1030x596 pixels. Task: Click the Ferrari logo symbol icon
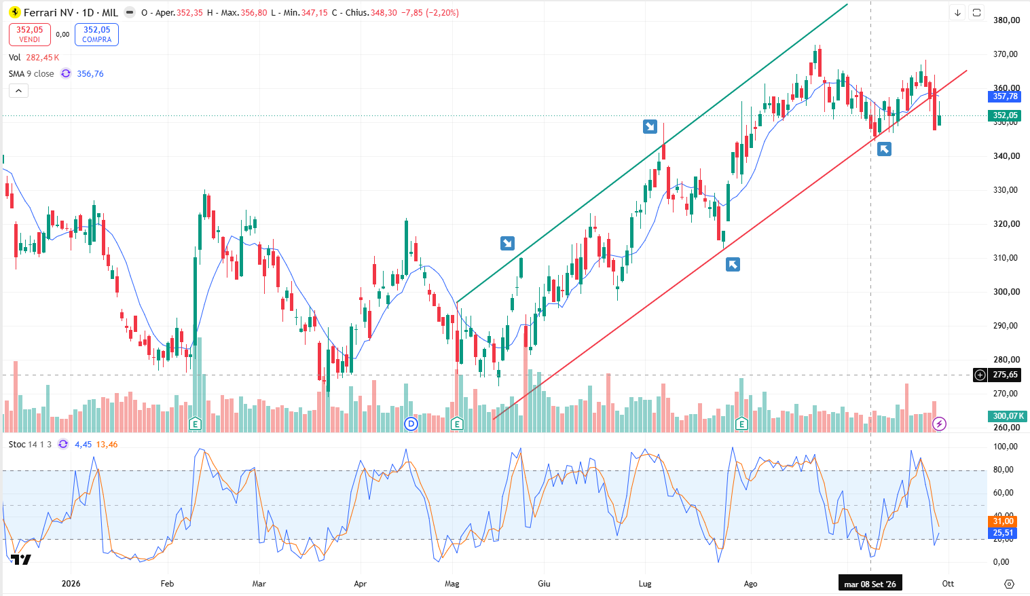14,12
